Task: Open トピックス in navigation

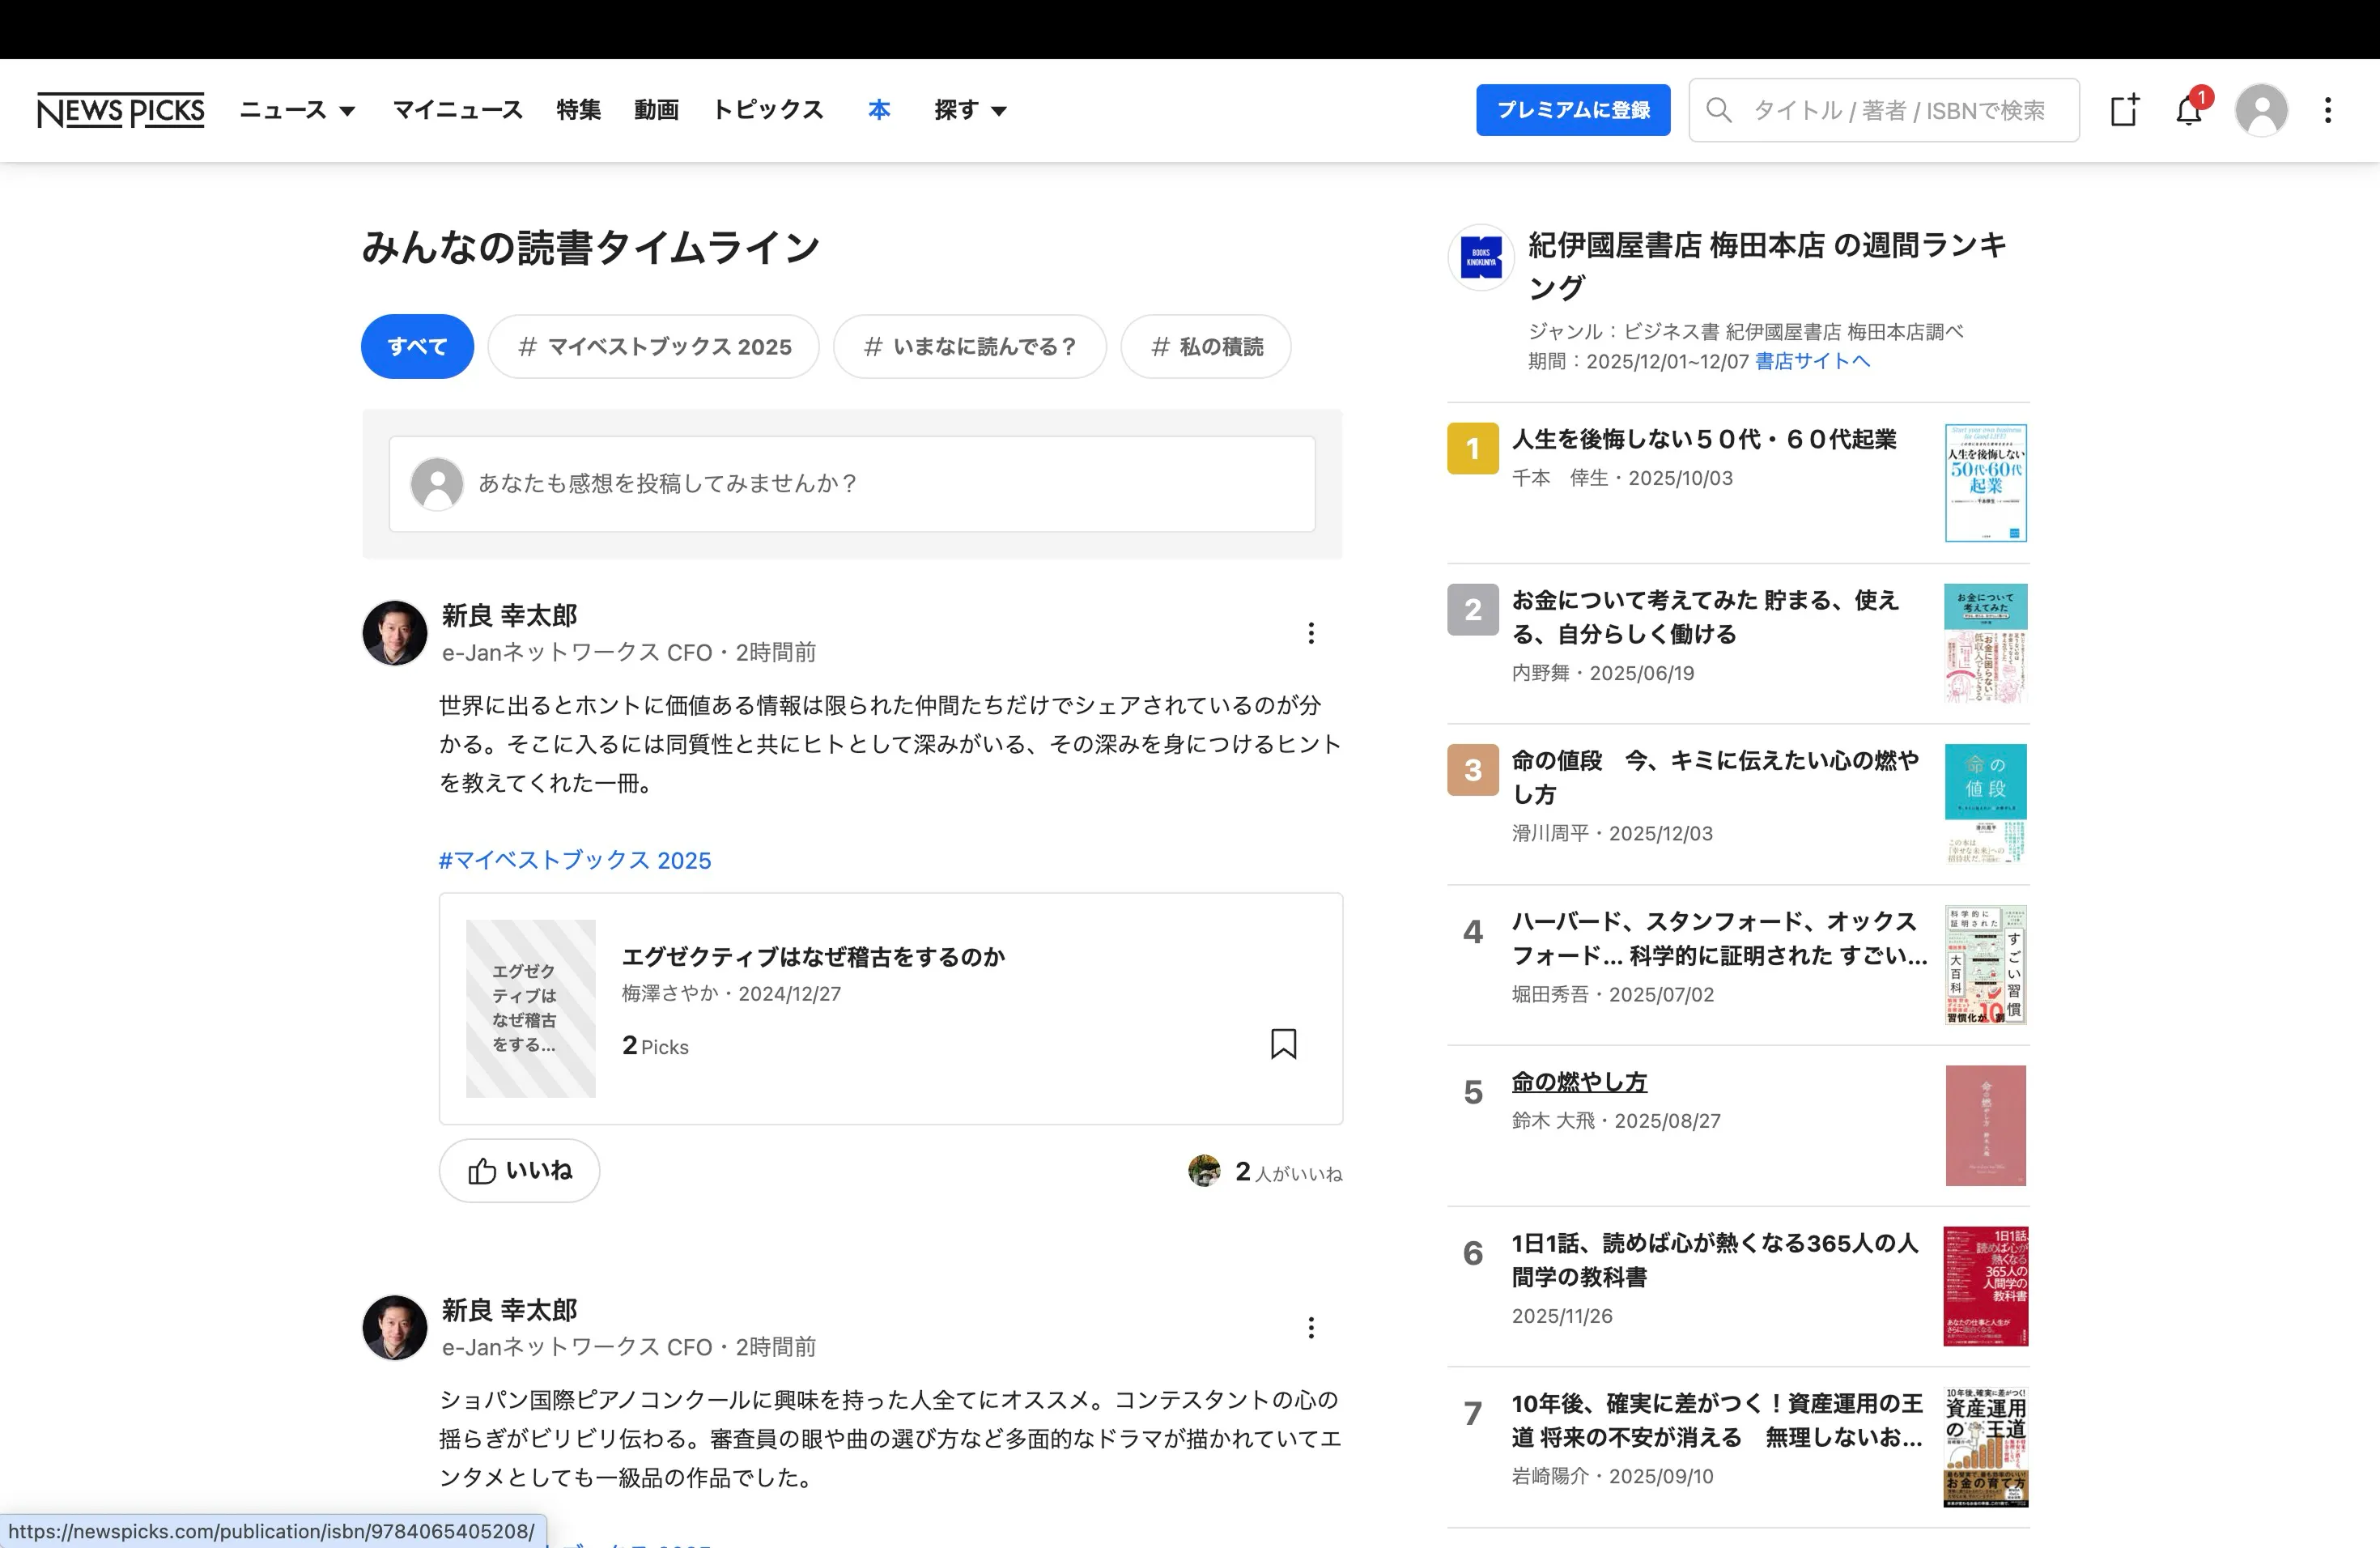Action: [767, 110]
